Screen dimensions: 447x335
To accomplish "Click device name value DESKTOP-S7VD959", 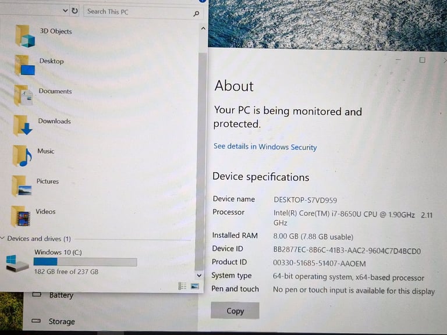I will [306, 200].
